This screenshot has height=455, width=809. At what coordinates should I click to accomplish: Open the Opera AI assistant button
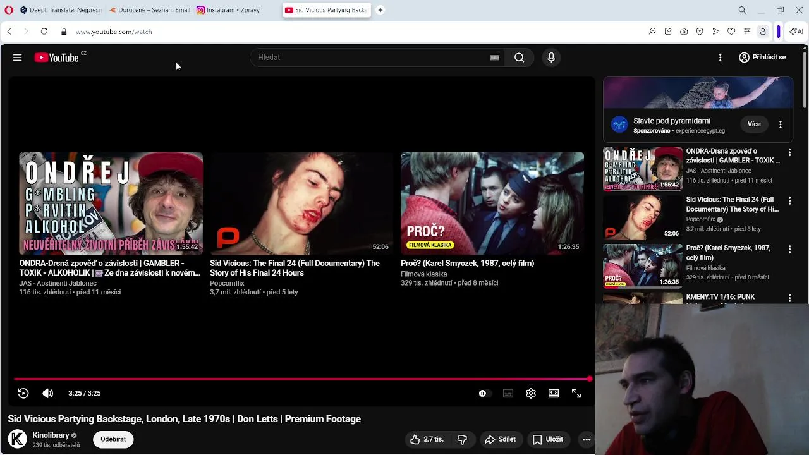pyautogui.click(x=796, y=32)
